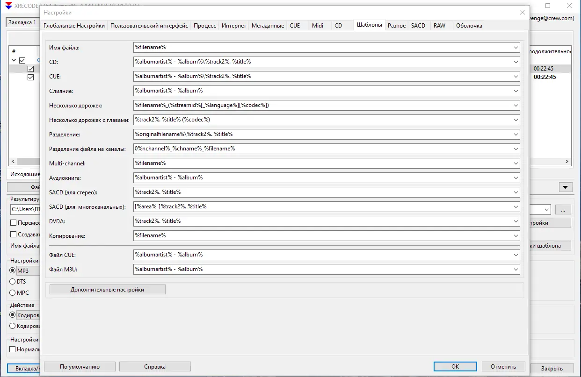Click the black down-arrow button on the right
The width and height of the screenshot is (581, 377).
[x=565, y=187]
